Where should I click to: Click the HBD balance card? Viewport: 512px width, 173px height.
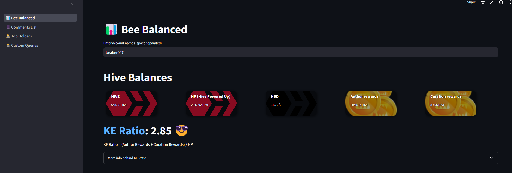tap(291, 103)
